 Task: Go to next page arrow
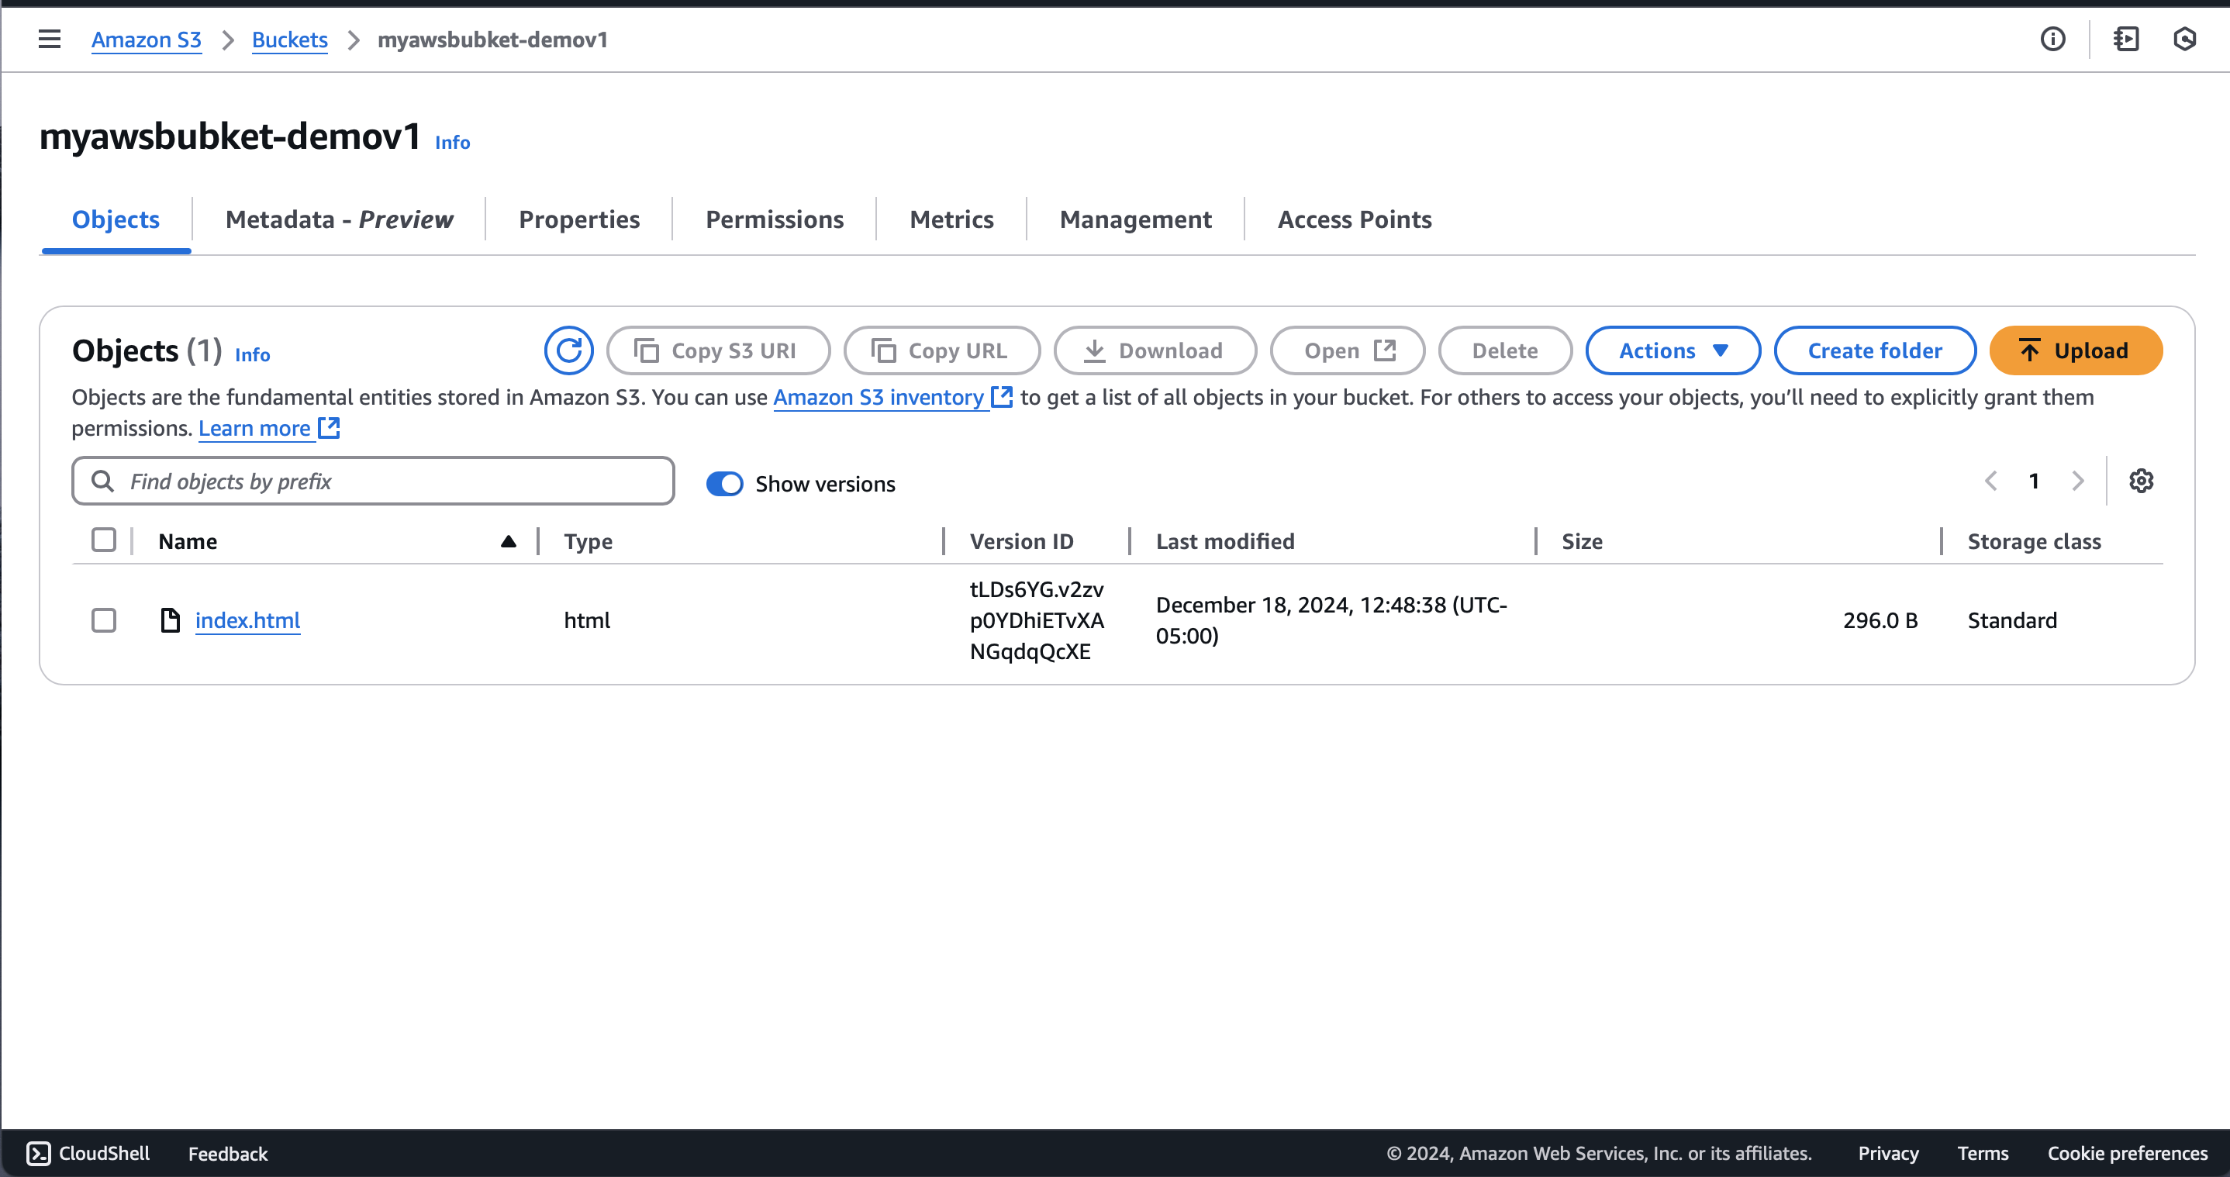(2078, 481)
